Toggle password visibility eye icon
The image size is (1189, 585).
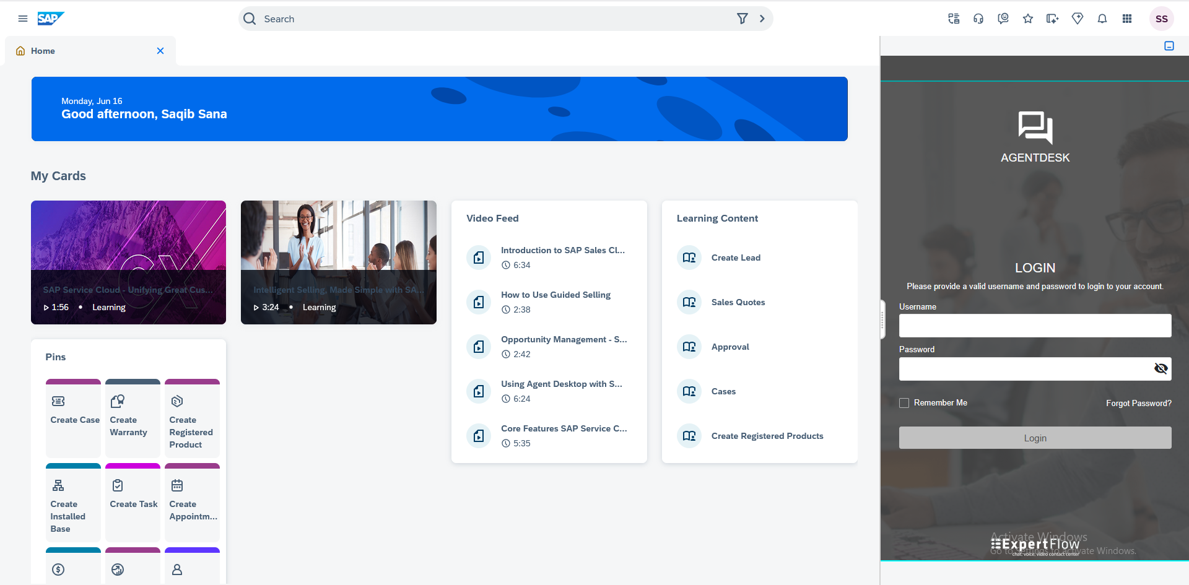(1161, 369)
